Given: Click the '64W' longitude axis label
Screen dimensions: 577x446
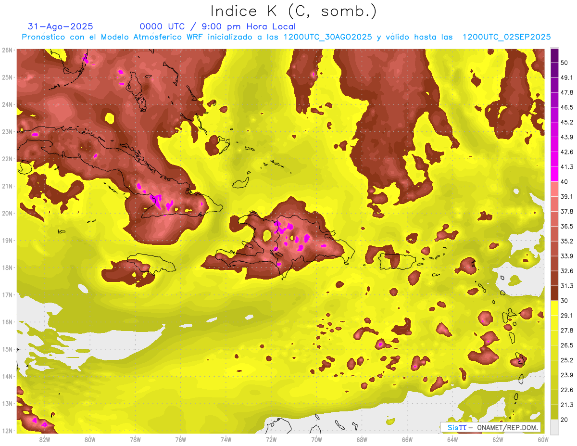Looking at the screenshot, I should pos(452,439).
